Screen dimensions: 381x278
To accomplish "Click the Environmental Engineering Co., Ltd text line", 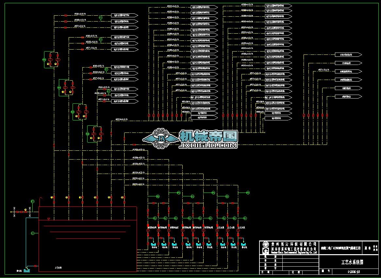I will 293,253.
